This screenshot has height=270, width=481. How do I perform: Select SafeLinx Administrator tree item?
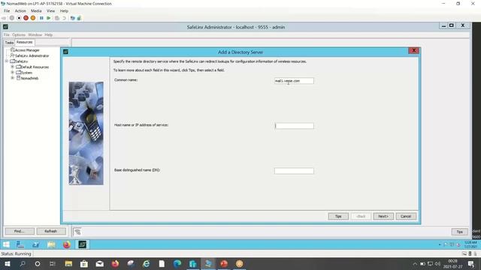pyautogui.click(x=29, y=55)
